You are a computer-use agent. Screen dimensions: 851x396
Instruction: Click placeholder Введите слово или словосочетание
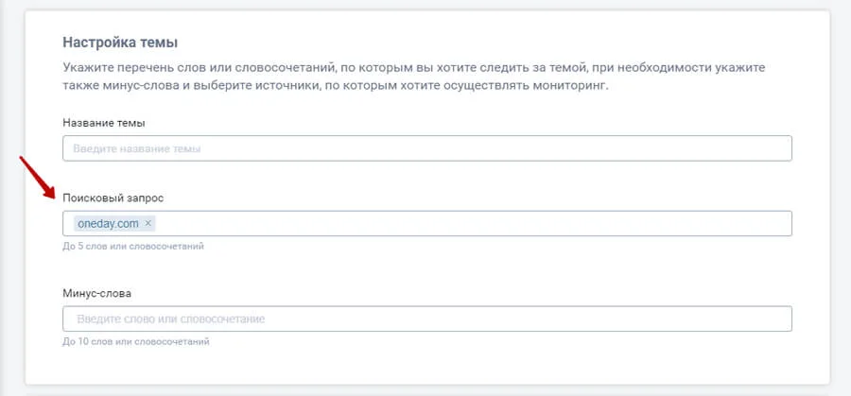171,319
